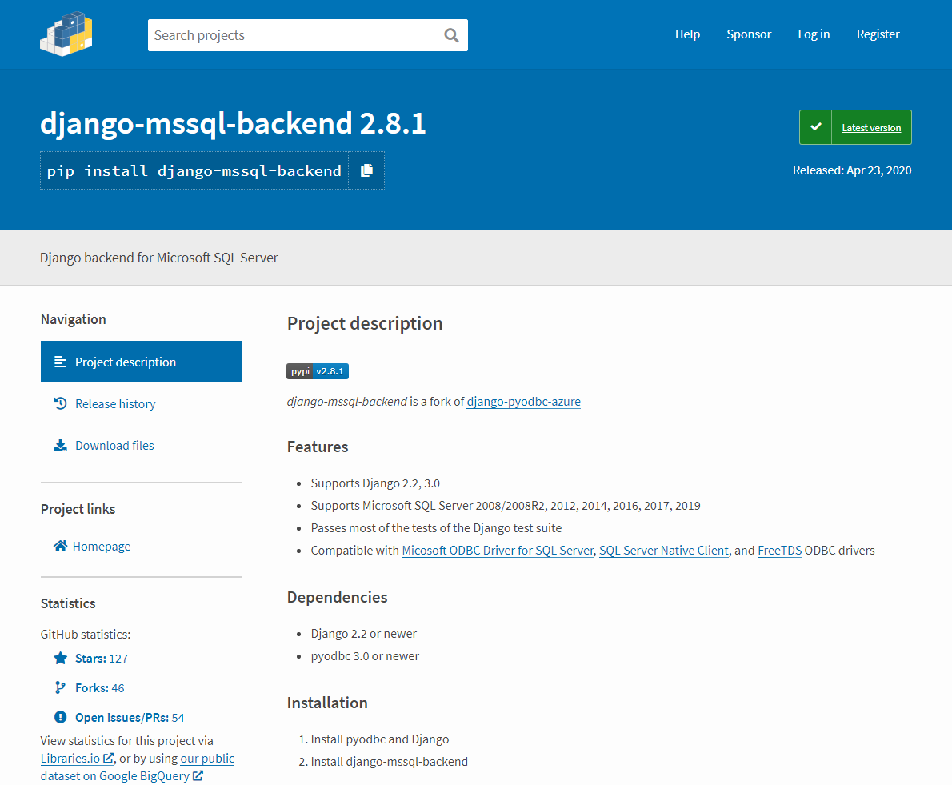Click the 'Supports Microsoft SQL Server 2008/2008R2' bullet
The height and width of the screenshot is (785, 952).
point(505,506)
